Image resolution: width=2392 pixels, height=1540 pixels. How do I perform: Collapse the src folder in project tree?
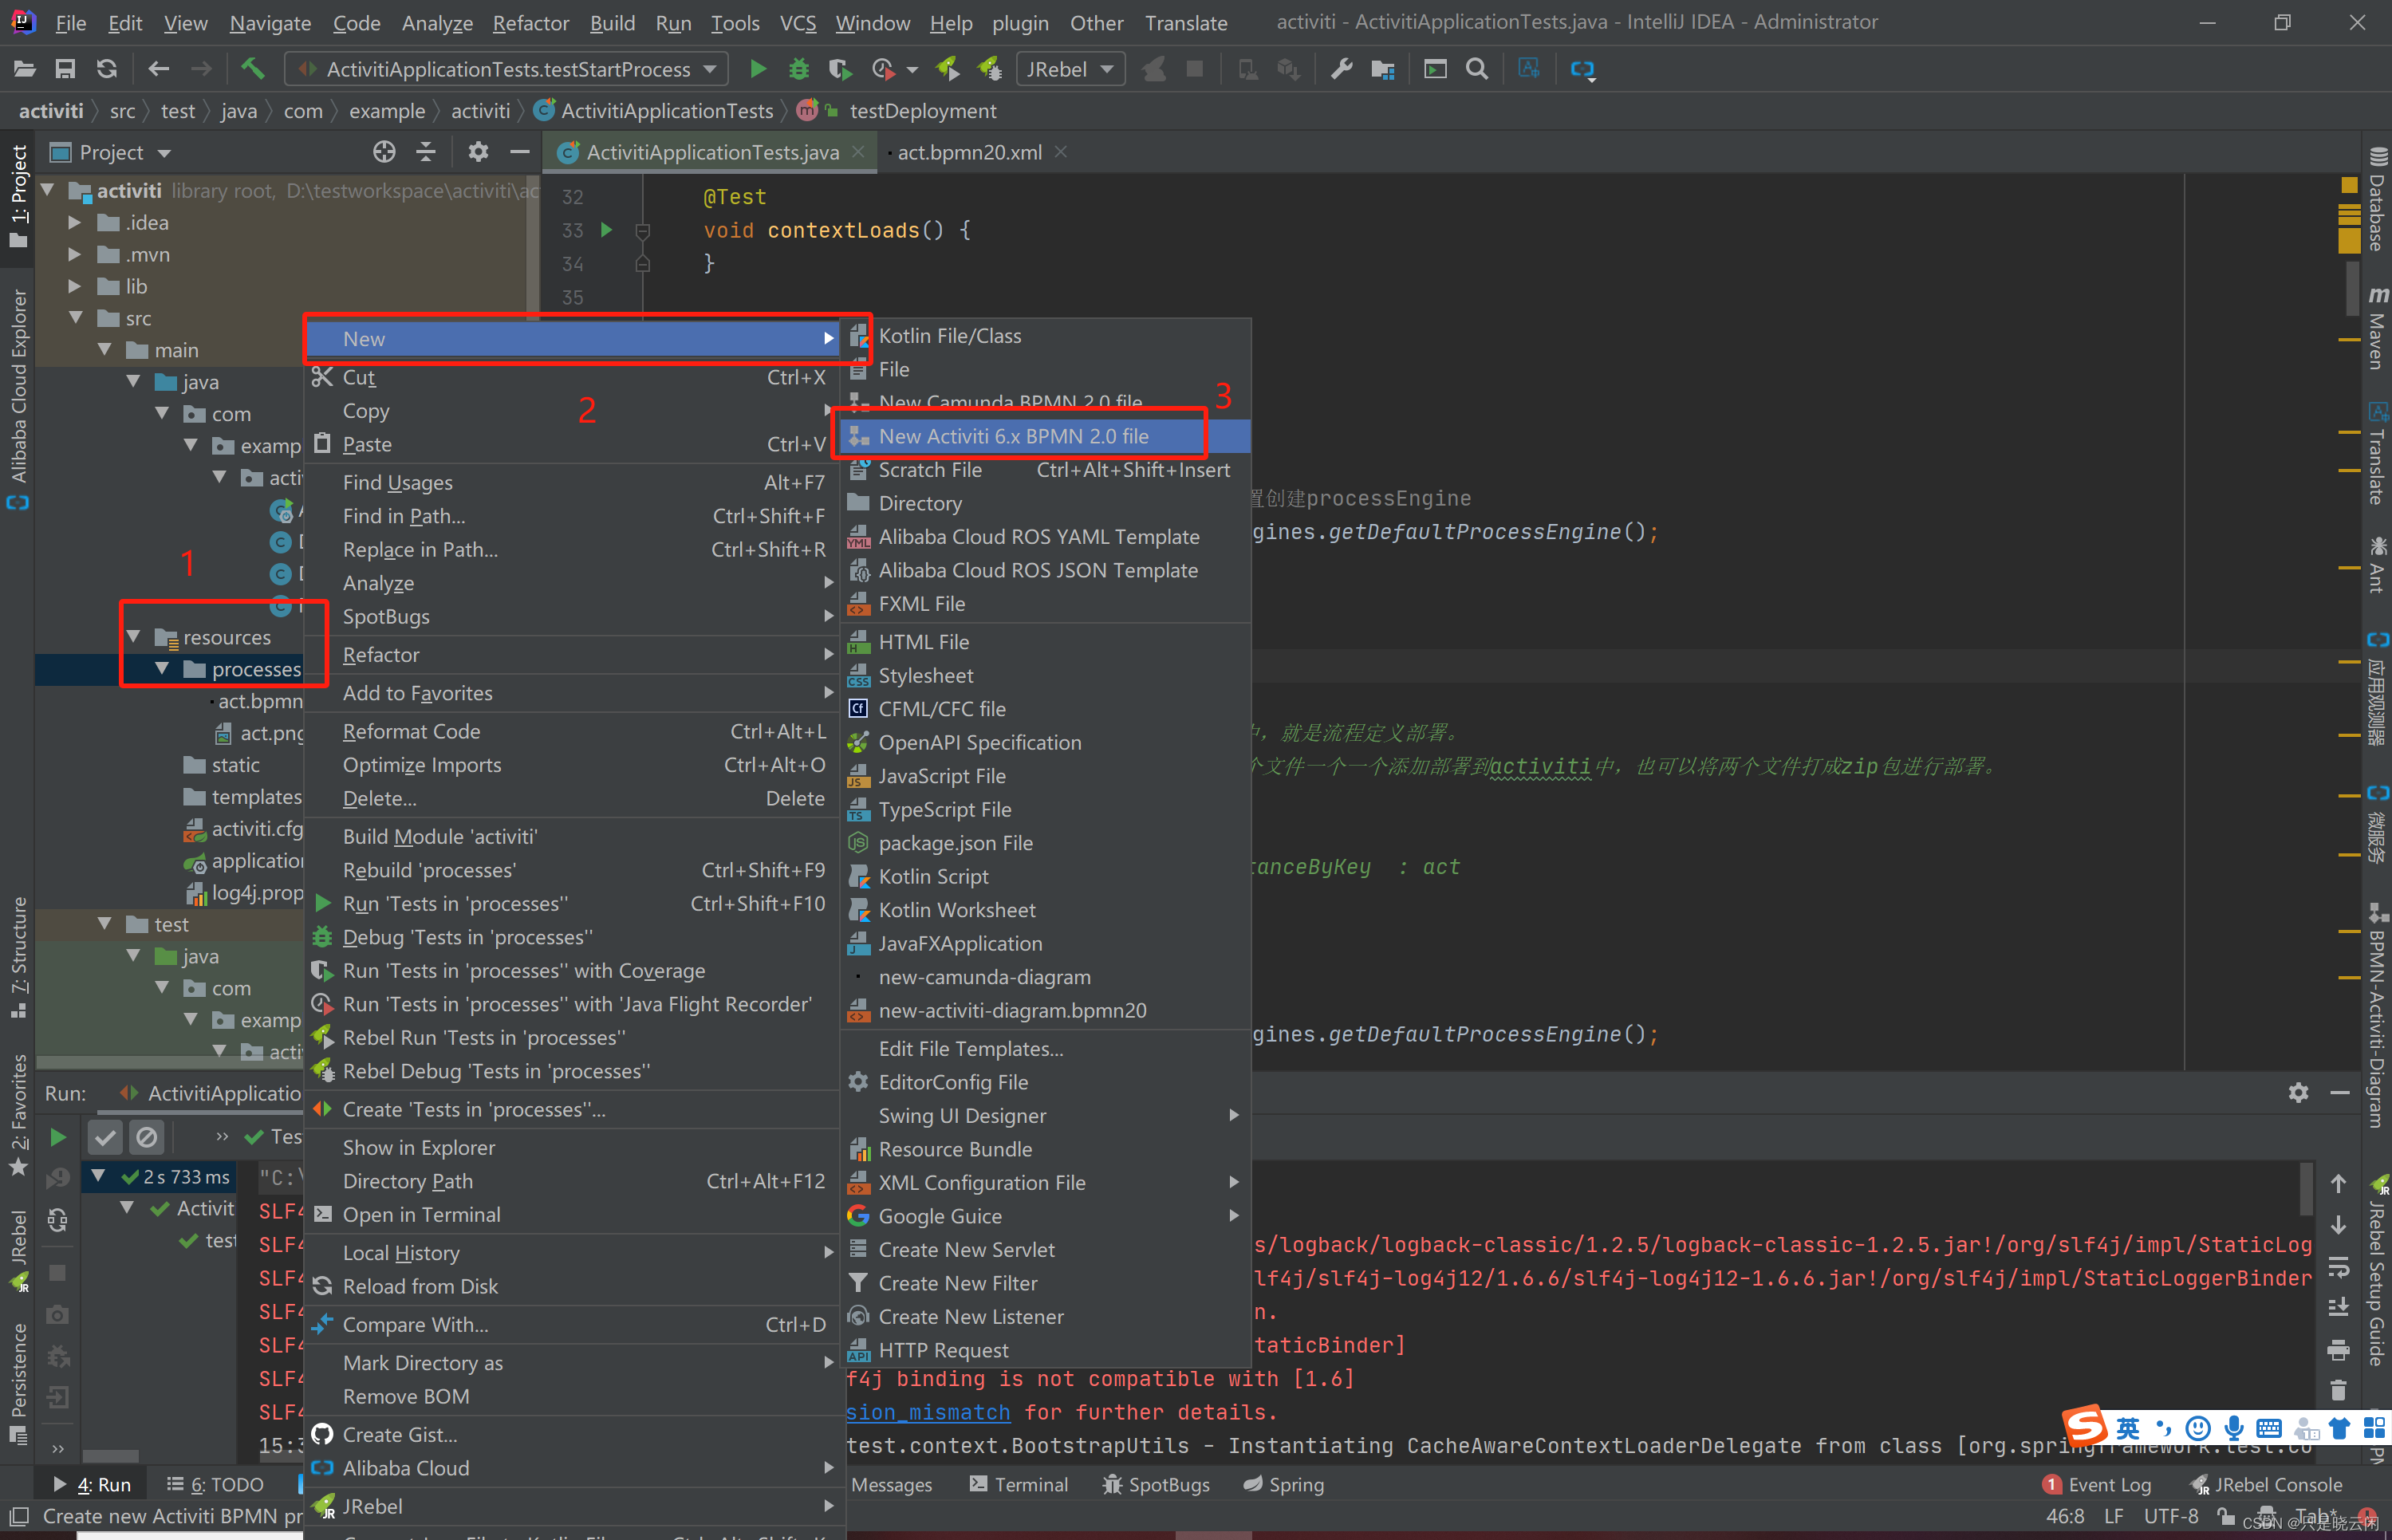[74, 318]
